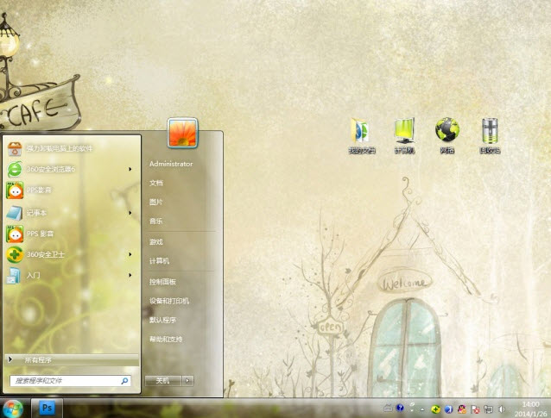Open Action Center flag tray icon
Viewport: 551px width, 418px height.
(475, 409)
